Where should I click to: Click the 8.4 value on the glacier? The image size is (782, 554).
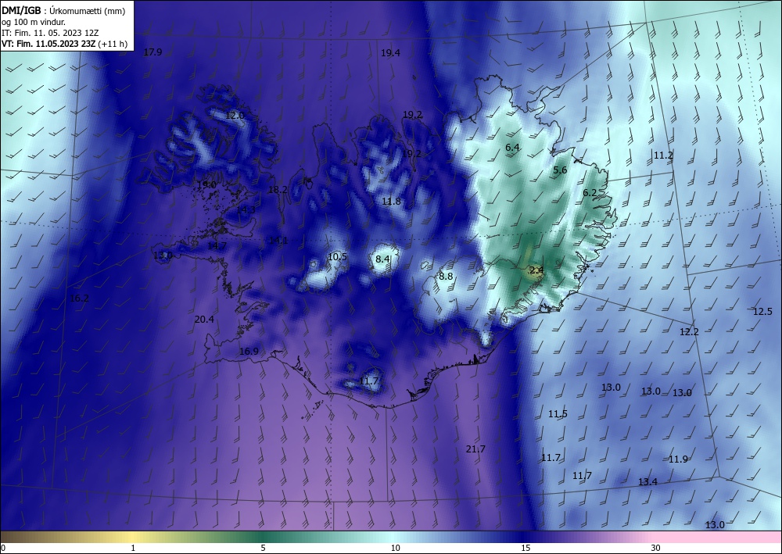pyautogui.click(x=383, y=259)
